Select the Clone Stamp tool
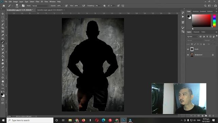Image resolution: width=218 pixels, height=123 pixels. 3,46
